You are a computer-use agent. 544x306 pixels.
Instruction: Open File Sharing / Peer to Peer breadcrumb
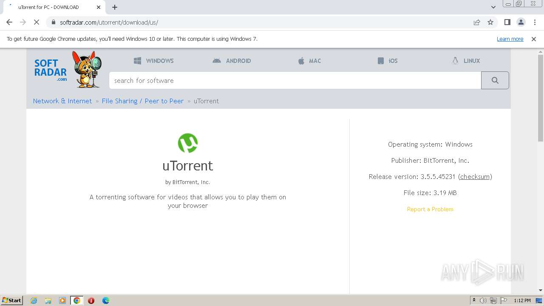[x=143, y=101]
